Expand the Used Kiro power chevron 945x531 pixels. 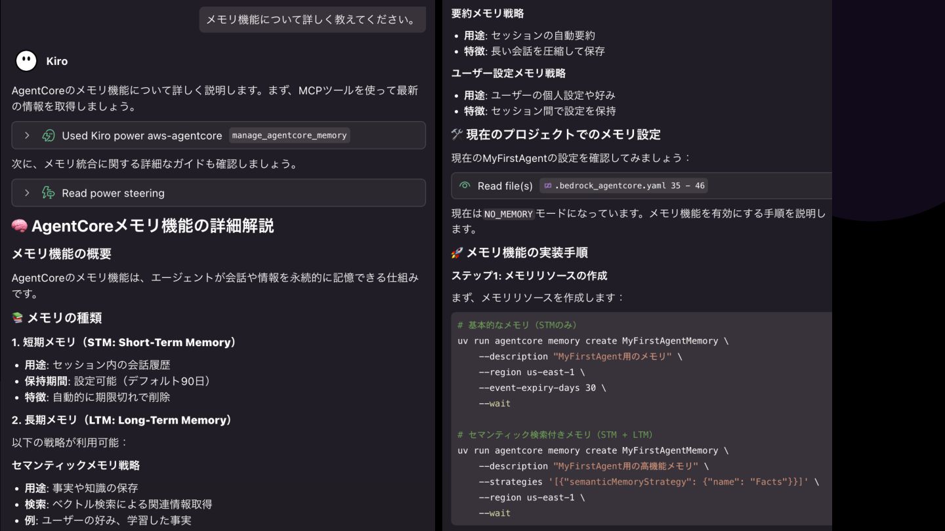tap(27, 136)
